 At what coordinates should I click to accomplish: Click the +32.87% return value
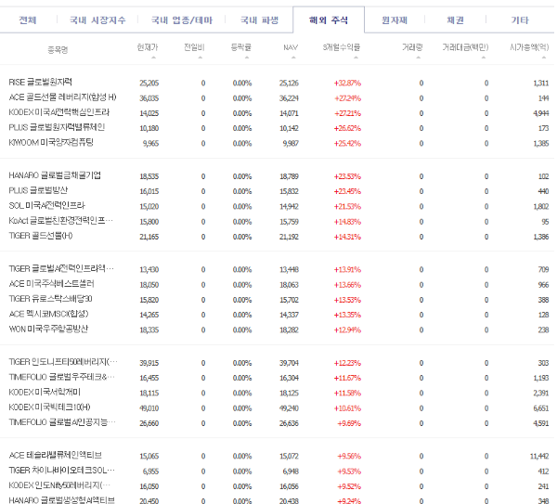[x=347, y=84]
